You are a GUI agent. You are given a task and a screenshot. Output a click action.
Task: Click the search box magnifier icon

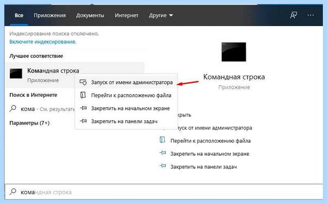point(13,191)
